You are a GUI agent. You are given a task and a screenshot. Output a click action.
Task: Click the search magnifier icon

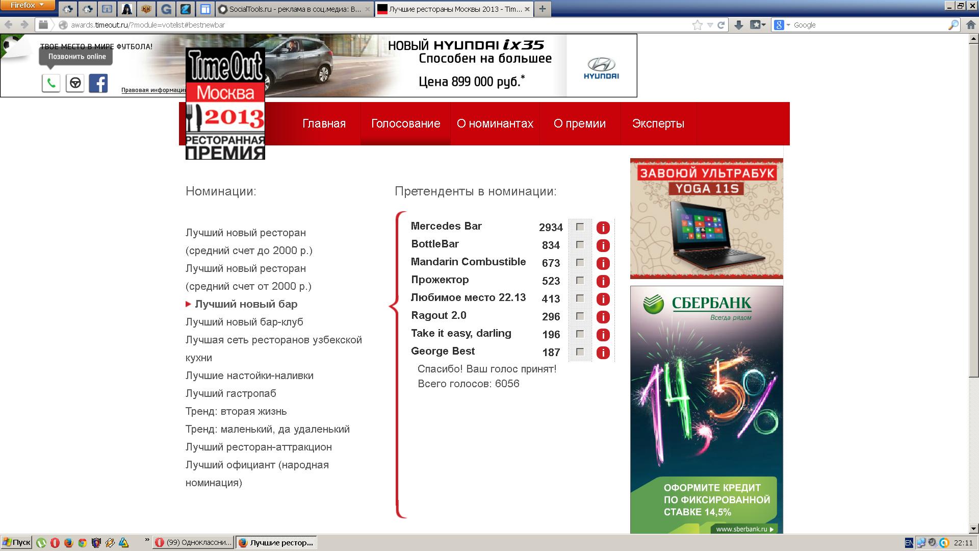tap(953, 25)
